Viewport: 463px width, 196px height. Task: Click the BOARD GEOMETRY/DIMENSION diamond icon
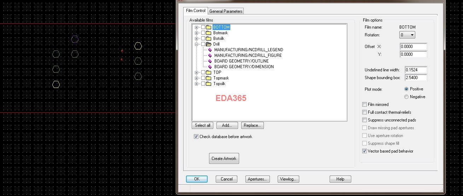pos(210,67)
